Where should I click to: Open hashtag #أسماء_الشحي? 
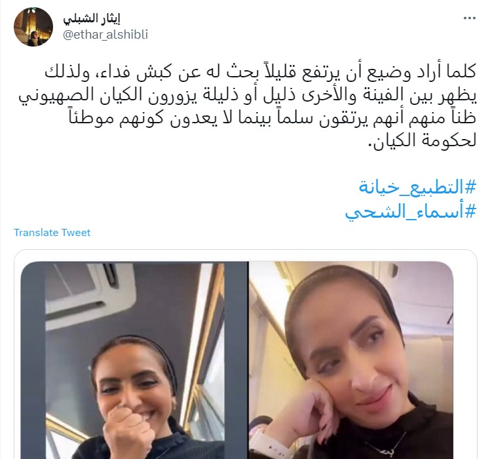click(411, 212)
